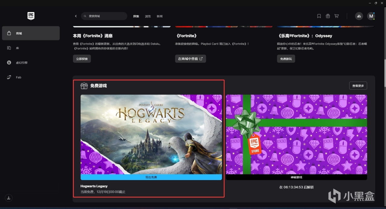The height and width of the screenshot is (209, 386).
Task: Open the Hogwarts Legacy free game artwork
Action: pyautogui.click(x=151, y=135)
